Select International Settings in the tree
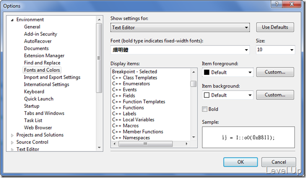The width and height of the screenshot is (306, 178). [47, 84]
